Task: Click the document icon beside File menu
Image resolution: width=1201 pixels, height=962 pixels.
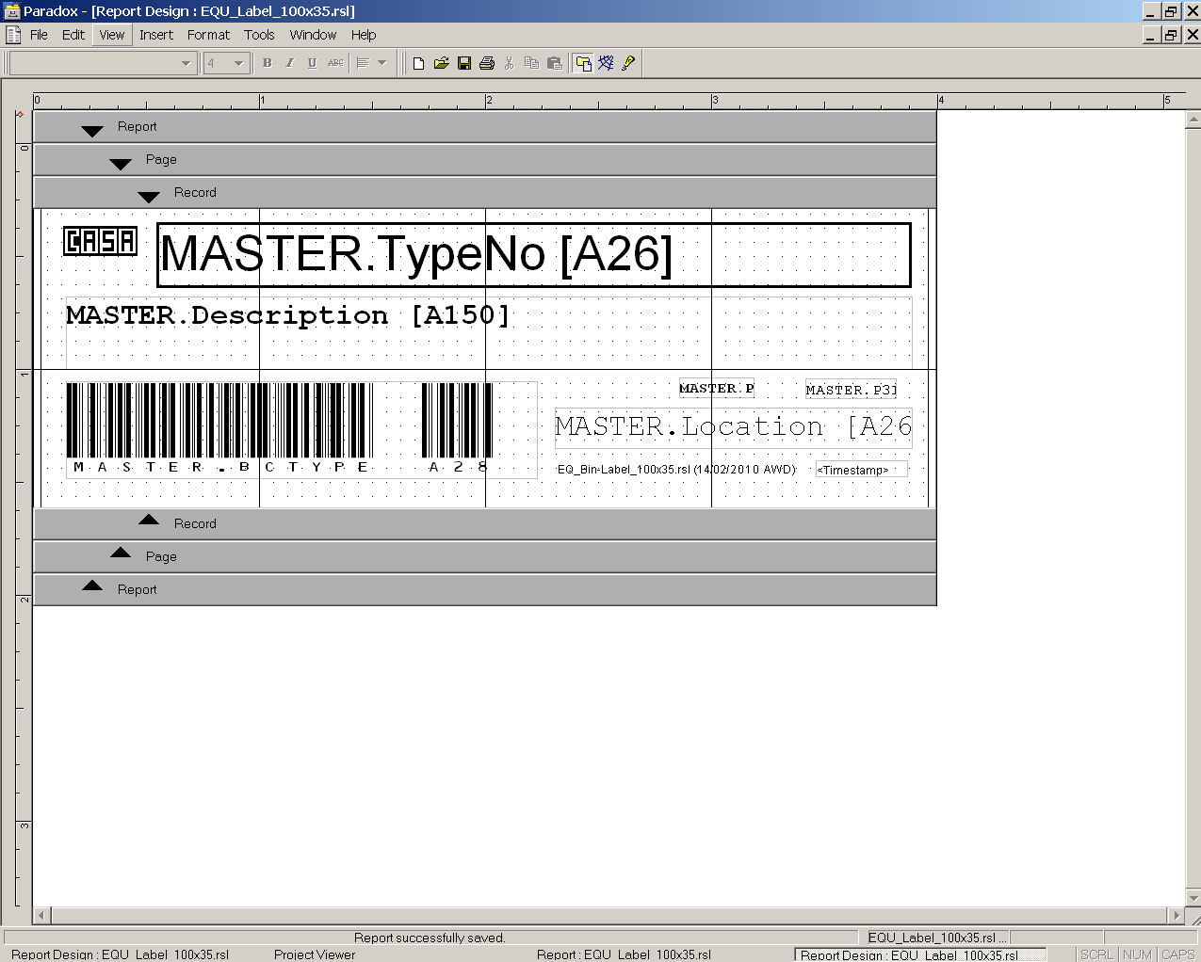Action: [13, 35]
